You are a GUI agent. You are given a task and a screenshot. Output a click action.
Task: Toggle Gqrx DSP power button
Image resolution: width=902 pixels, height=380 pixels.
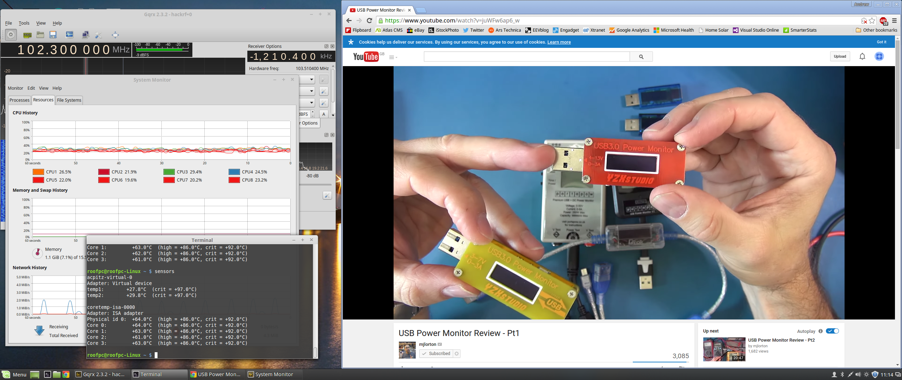click(11, 35)
